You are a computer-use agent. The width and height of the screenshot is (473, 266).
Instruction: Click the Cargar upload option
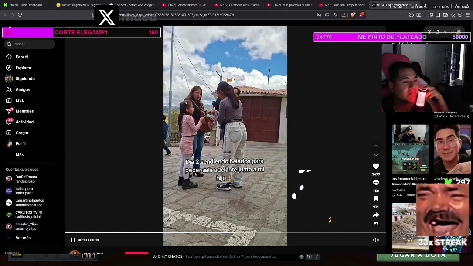(x=22, y=133)
